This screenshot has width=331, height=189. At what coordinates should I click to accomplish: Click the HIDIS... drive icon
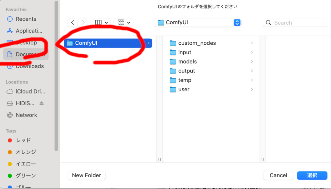(10, 103)
